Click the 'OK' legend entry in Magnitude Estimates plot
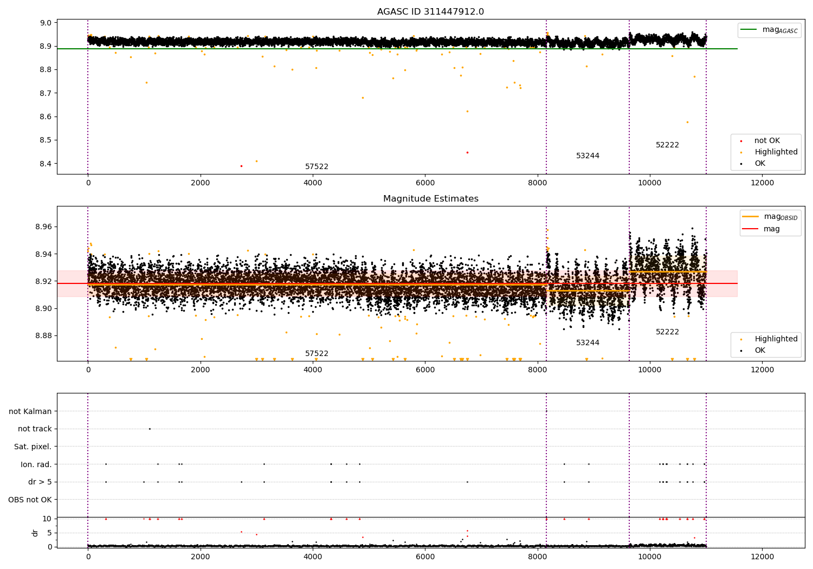 pyautogui.click(x=760, y=351)
